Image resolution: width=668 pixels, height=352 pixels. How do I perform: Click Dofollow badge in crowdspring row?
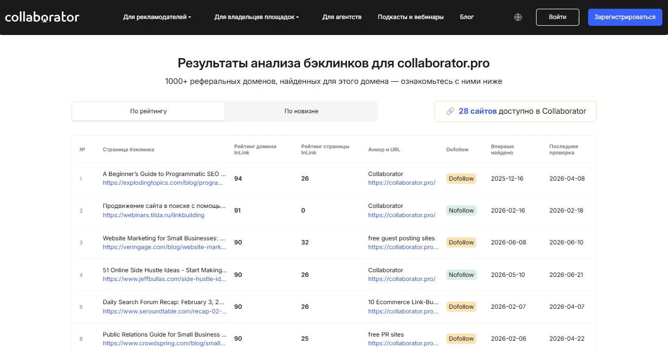461,339
